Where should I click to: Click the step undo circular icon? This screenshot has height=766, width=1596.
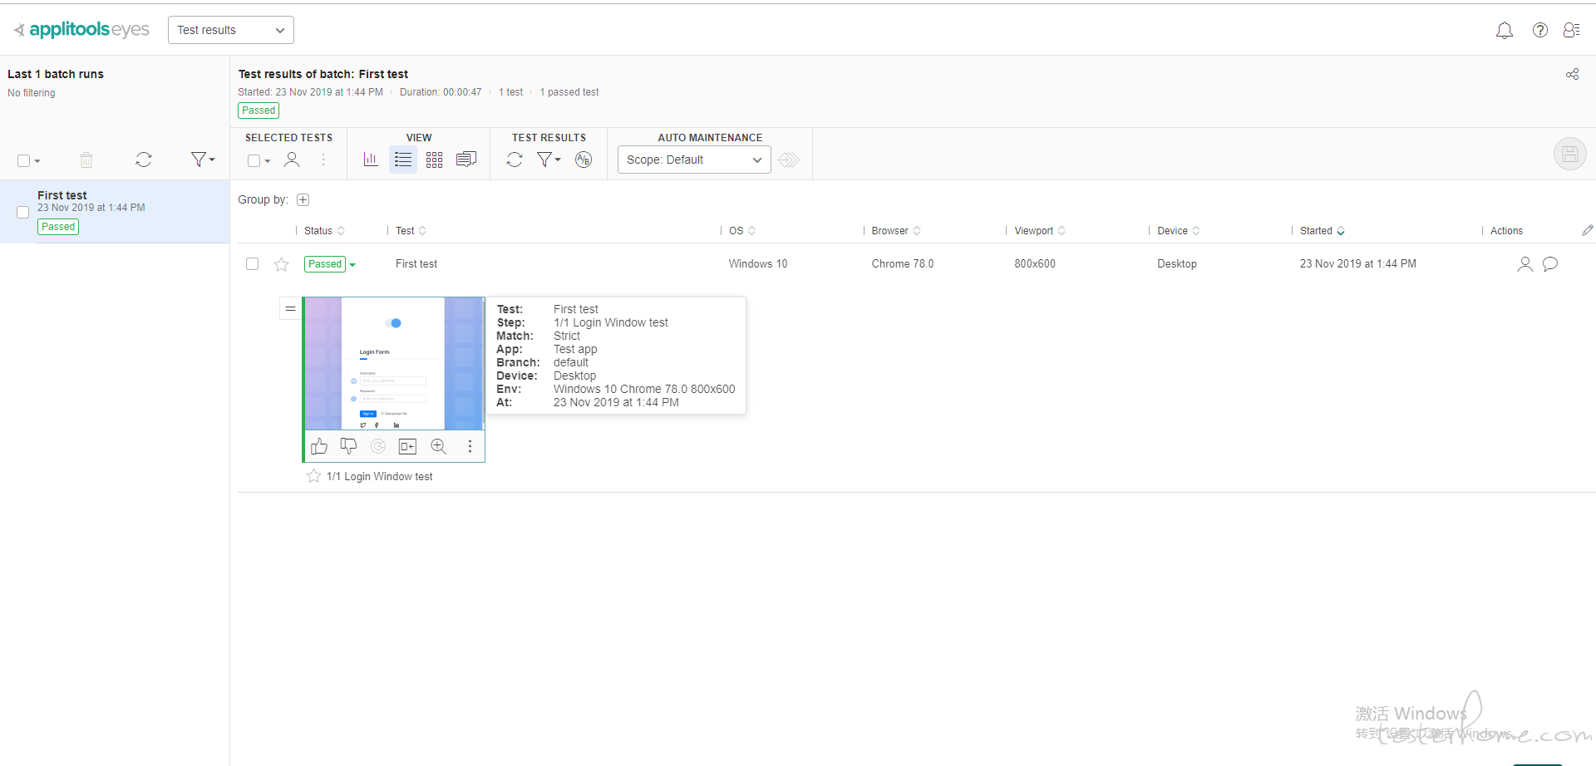[378, 446]
